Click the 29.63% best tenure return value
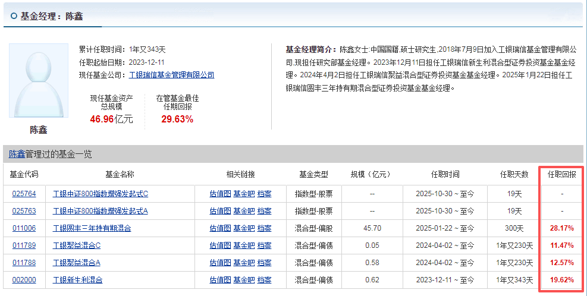The width and height of the screenshot is (587, 296). [177, 119]
